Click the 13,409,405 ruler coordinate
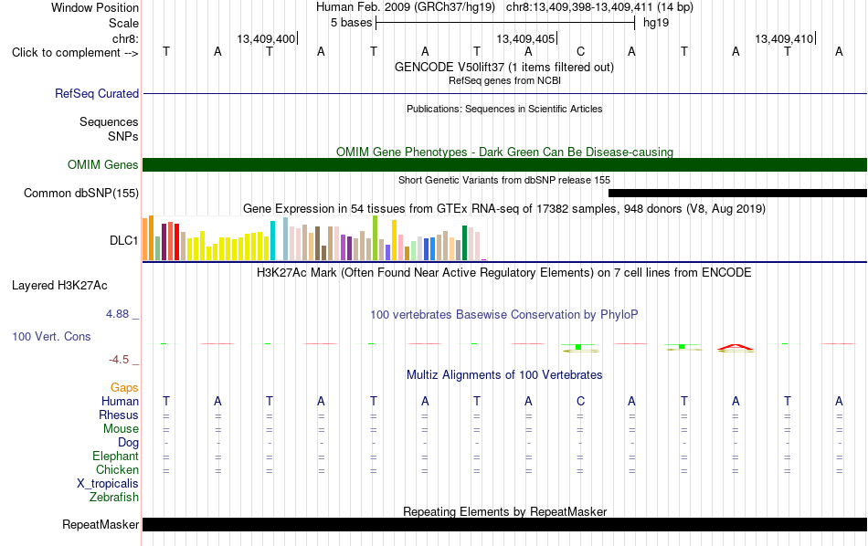Screen dimensions: 868x546 tap(525, 38)
